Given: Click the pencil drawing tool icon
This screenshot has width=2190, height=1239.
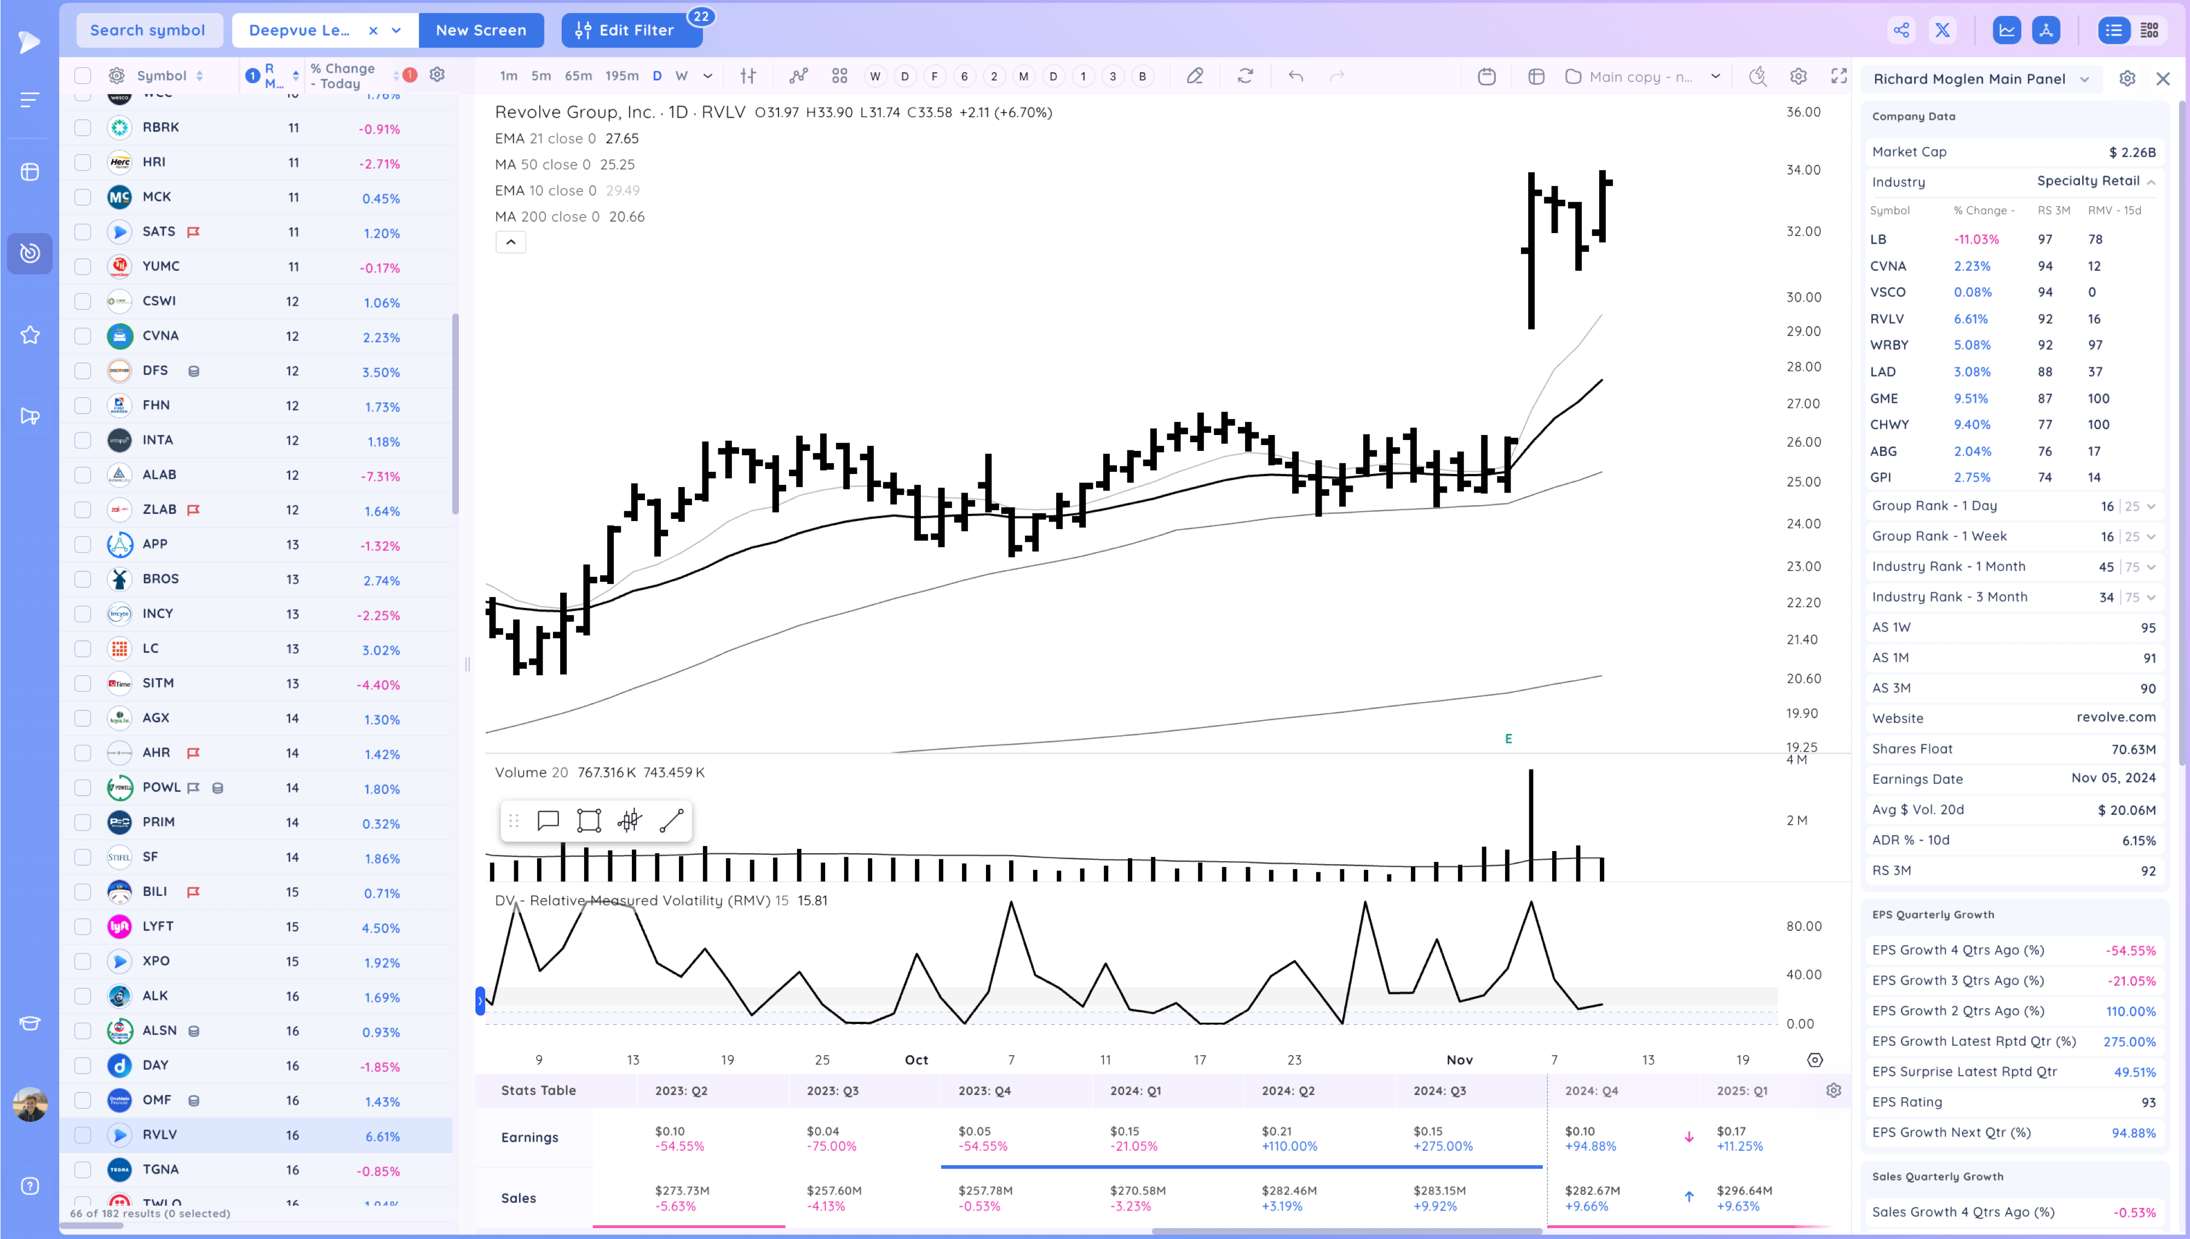Looking at the screenshot, I should click(1195, 77).
